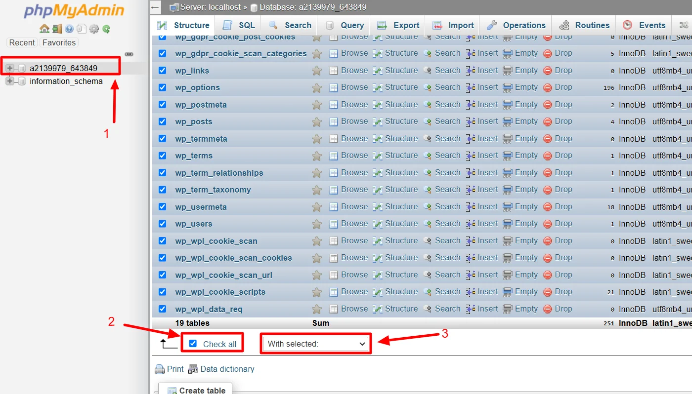Screen dimensions: 692x394
Task: Open the With selected dropdown
Action: [x=316, y=344]
